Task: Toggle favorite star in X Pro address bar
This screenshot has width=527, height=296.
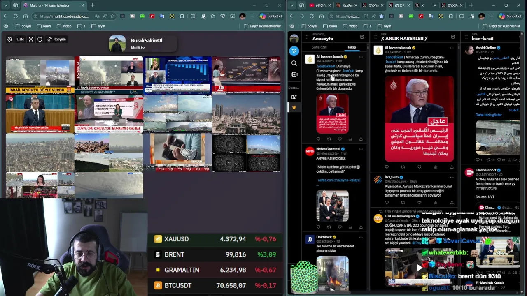Action: tap(381, 16)
